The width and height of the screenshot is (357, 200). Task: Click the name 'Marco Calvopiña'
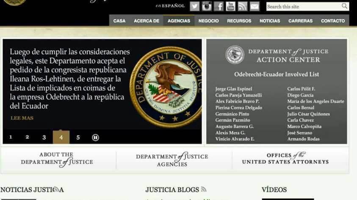coord(304,127)
